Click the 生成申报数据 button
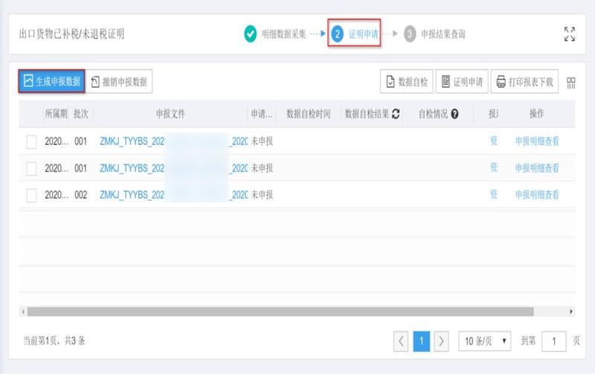Viewport: 595px width, 374px height. (x=51, y=81)
